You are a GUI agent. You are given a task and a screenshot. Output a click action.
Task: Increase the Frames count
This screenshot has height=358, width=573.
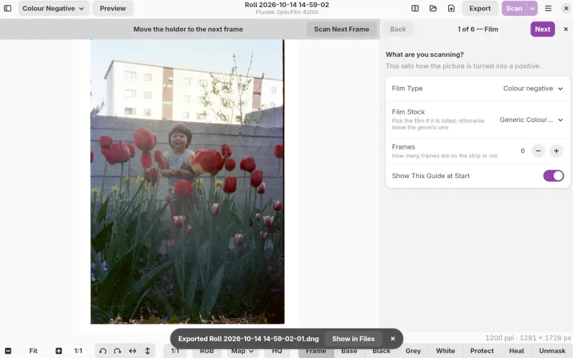(556, 151)
